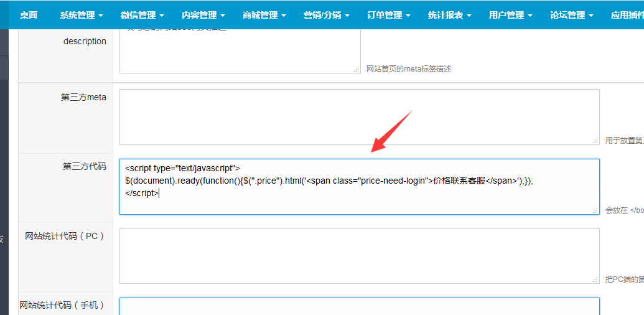Open the 营销/分销 dropdown menu
Image resolution: width=644 pixels, height=315 pixels.
coord(326,15)
